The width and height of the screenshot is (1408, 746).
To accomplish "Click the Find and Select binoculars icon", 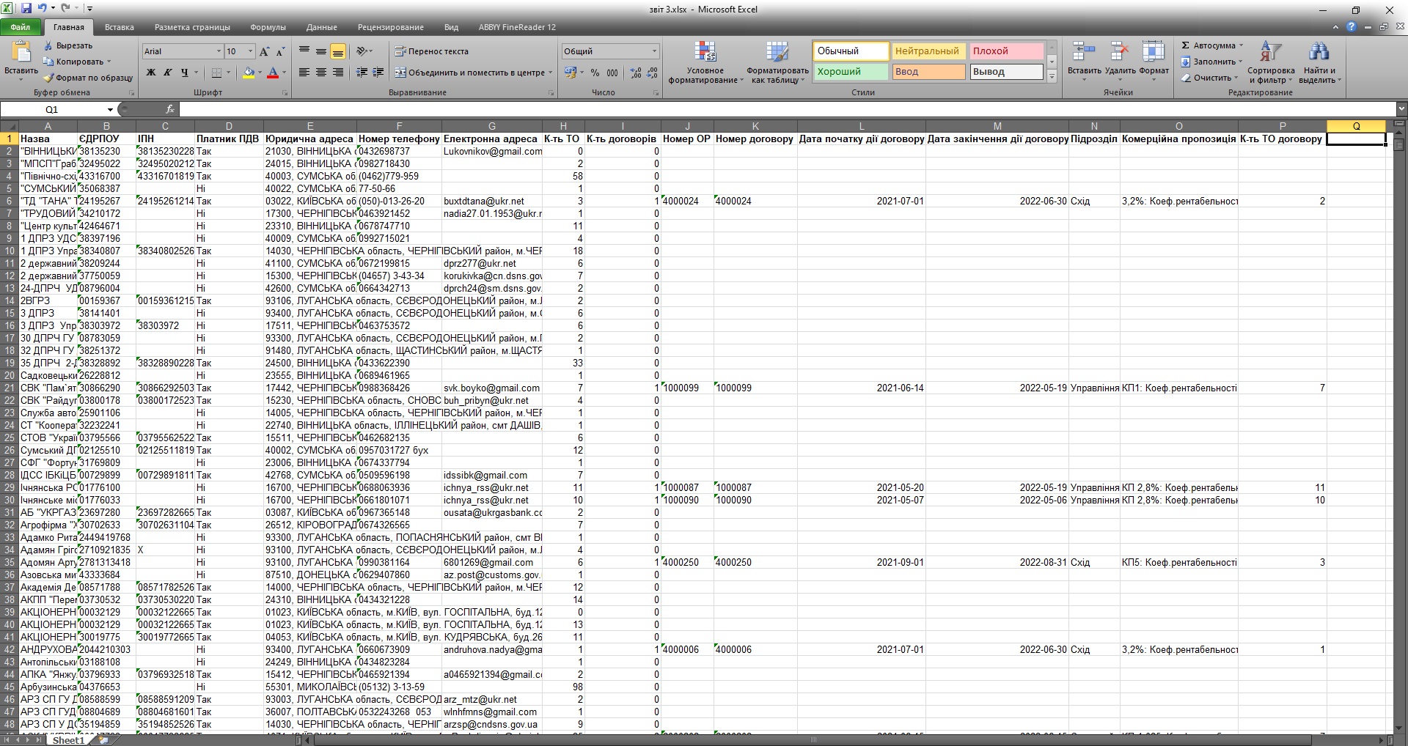I will click(x=1319, y=53).
